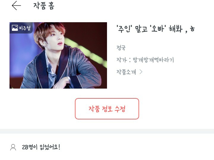Click the 정국 tag label
This screenshot has height=160, width=214.
pos(121,48)
